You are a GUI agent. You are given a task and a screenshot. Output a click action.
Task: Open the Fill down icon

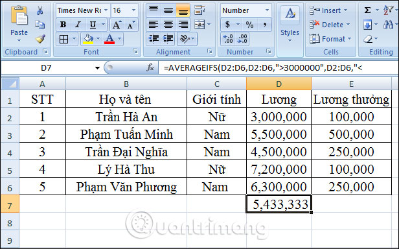click(367, 25)
